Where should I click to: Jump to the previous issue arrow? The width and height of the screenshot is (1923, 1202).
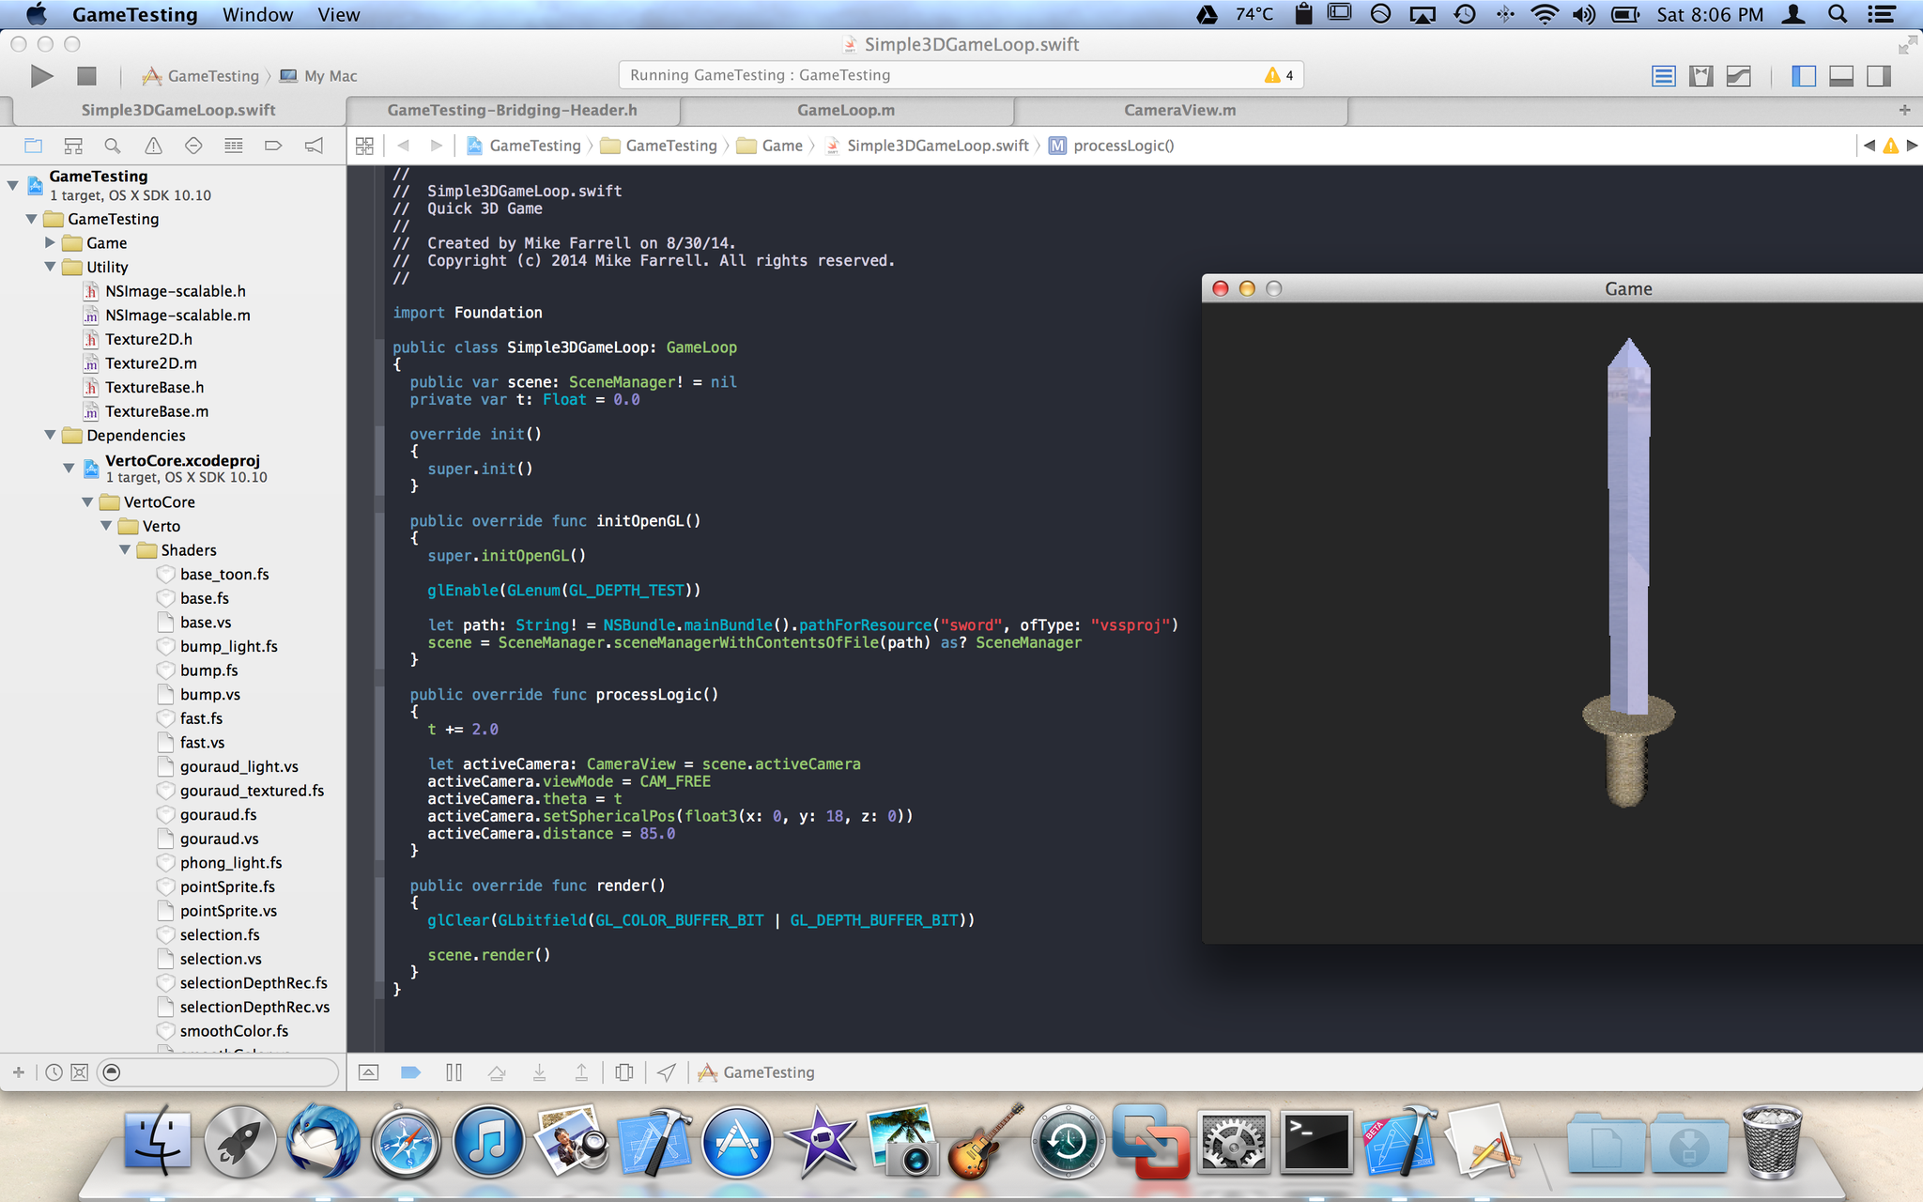(x=1869, y=146)
